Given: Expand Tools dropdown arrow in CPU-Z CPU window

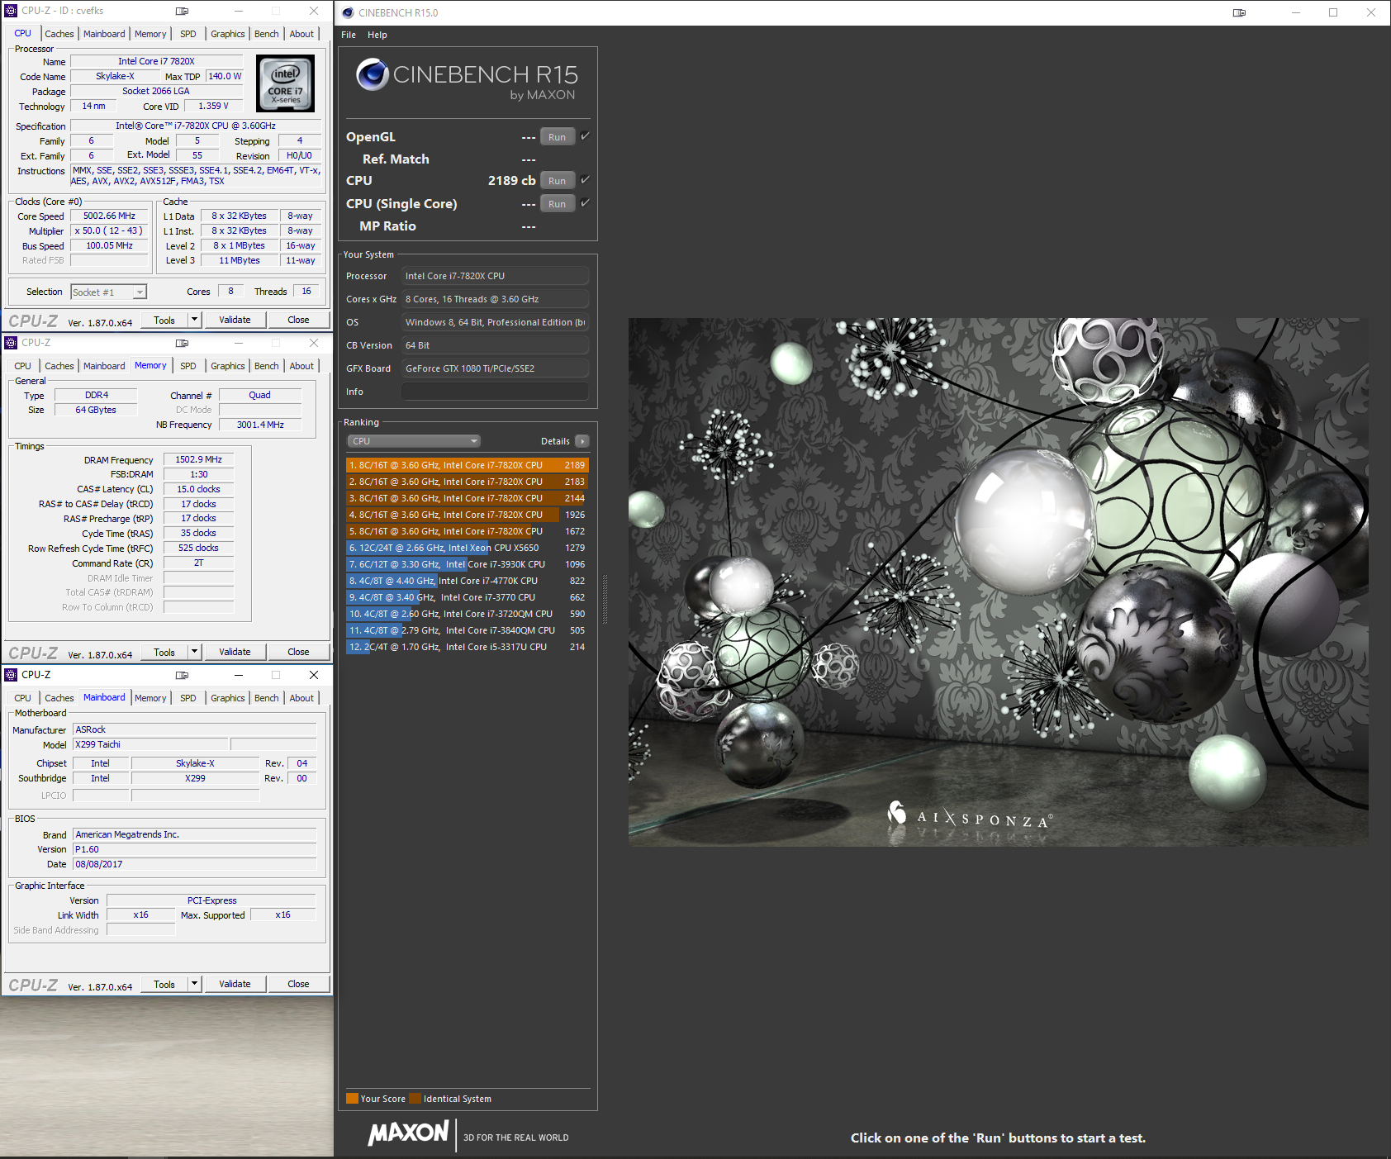Looking at the screenshot, I should tap(195, 320).
